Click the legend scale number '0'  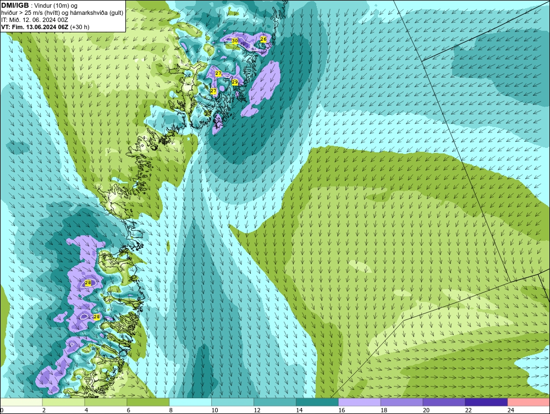pos(2,410)
